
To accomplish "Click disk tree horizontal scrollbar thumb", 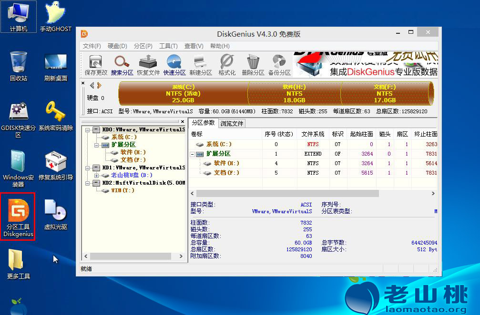I will coord(131,256).
